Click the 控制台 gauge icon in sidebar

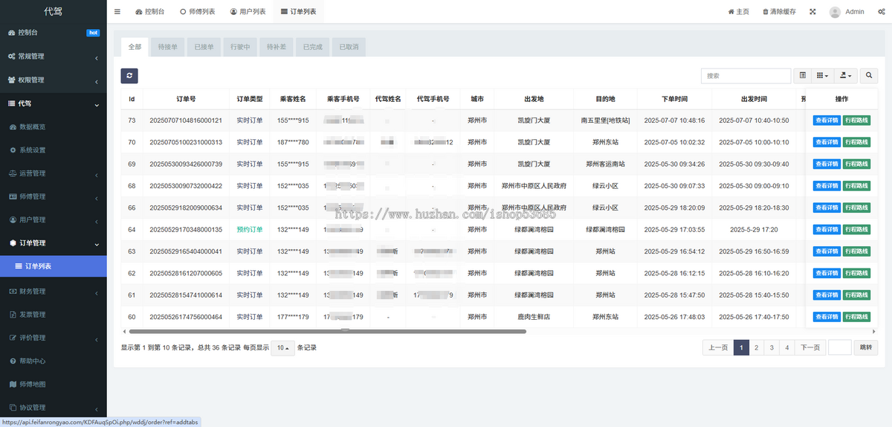11,33
